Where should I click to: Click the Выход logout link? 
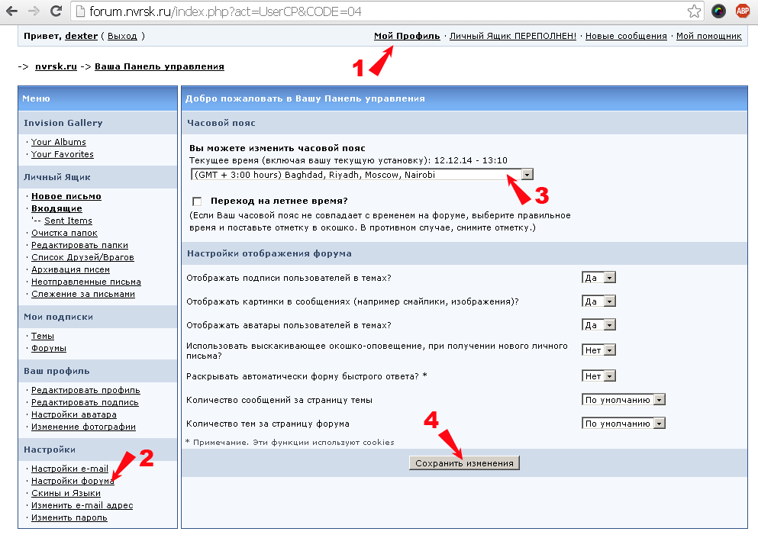click(122, 36)
